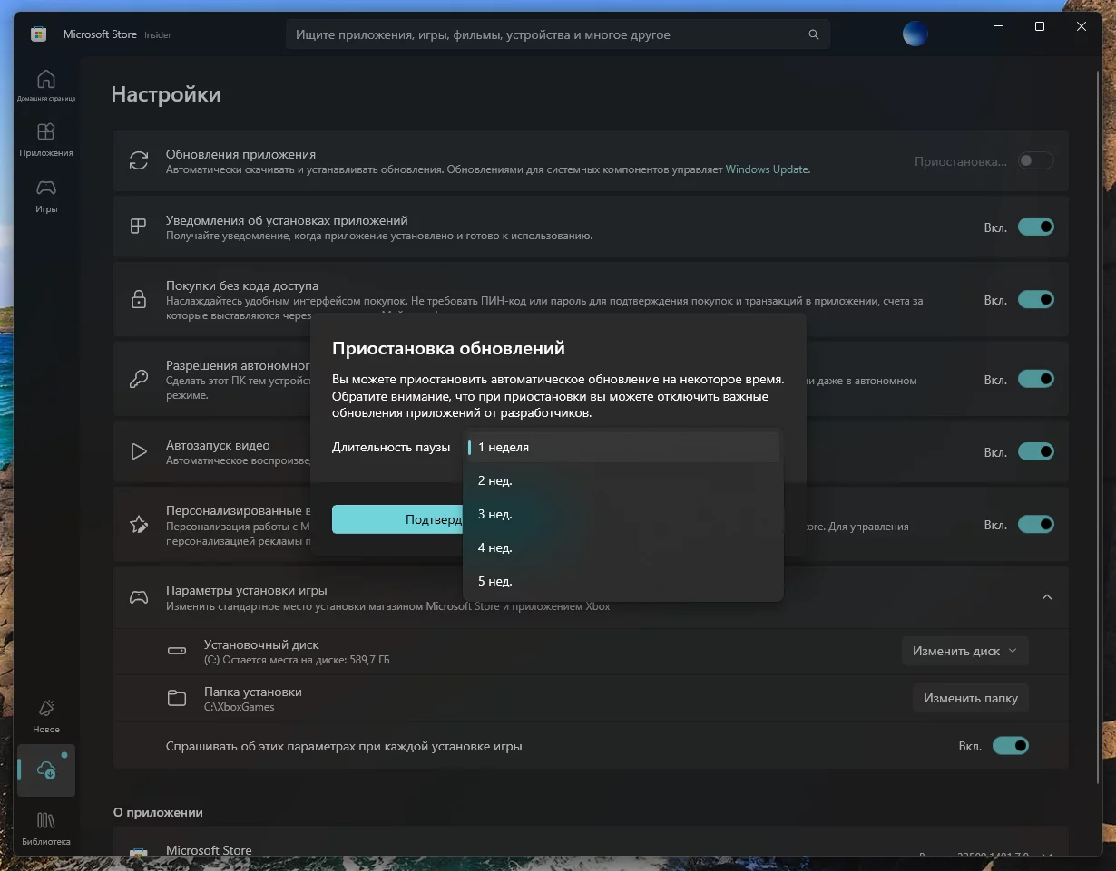Toggle the video autoplay switch

click(x=1035, y=451)
